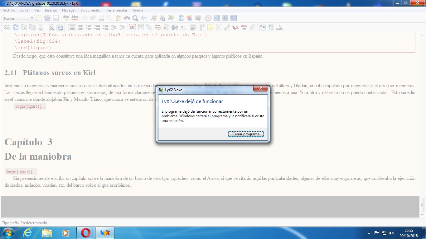Update document output with refresh icon
Screen dimensions: 426x239
[15, 27]
